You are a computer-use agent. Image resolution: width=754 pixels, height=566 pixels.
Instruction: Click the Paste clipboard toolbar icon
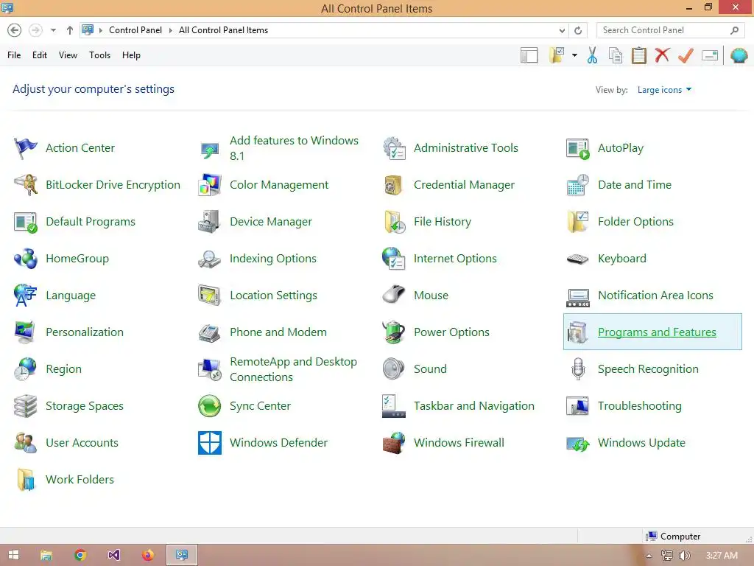tap(638, 55)
